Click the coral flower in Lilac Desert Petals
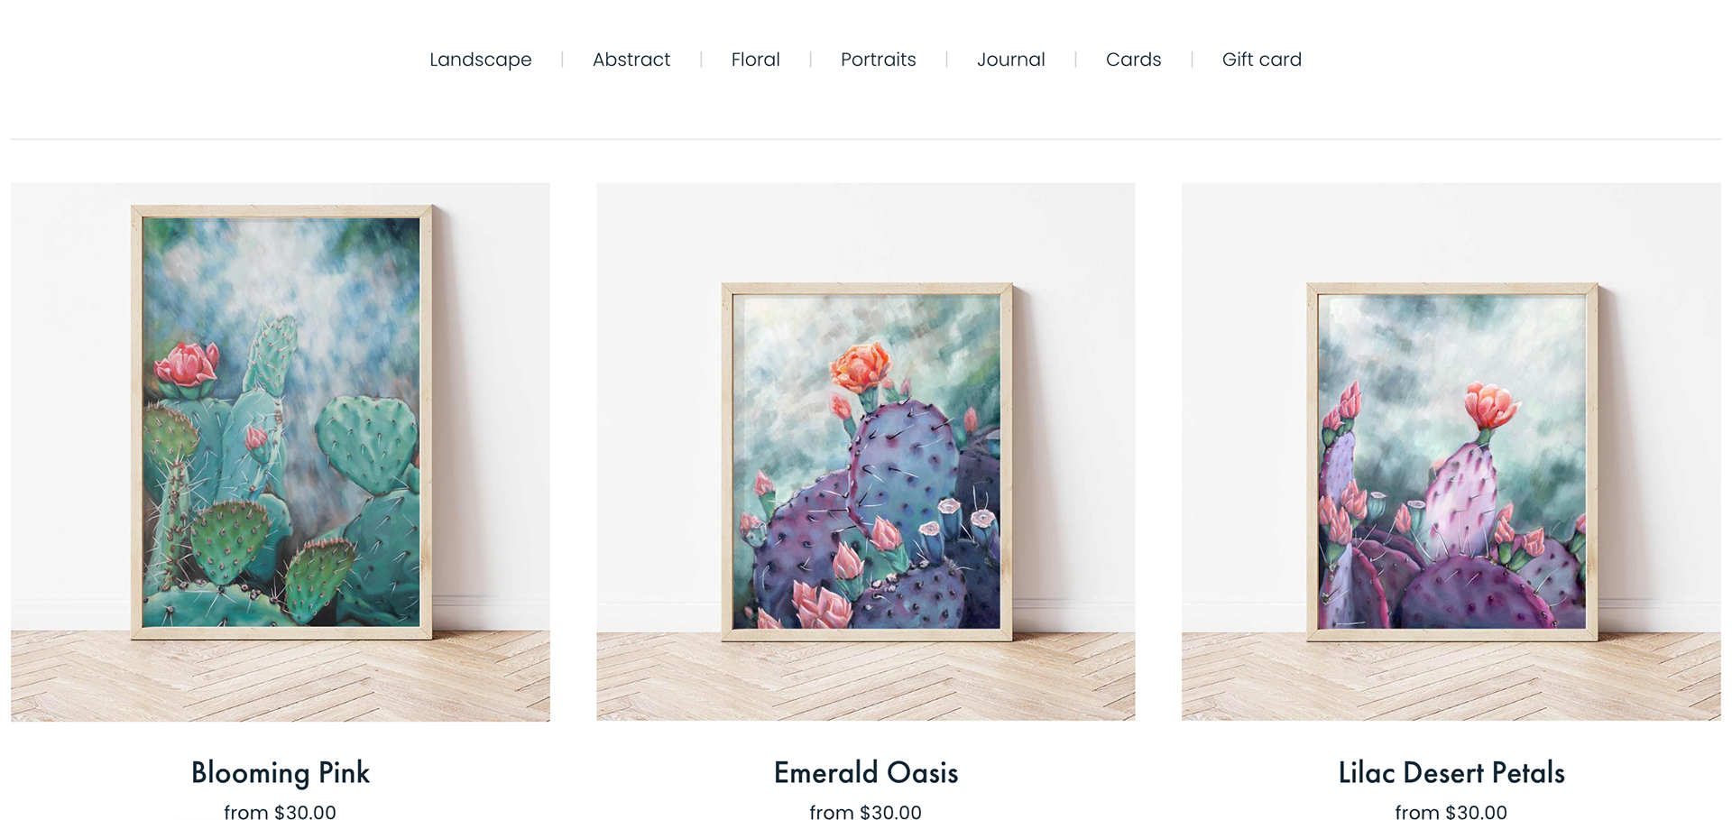The height and width of the screenshot is (820, 1732). coord(1490,405)
